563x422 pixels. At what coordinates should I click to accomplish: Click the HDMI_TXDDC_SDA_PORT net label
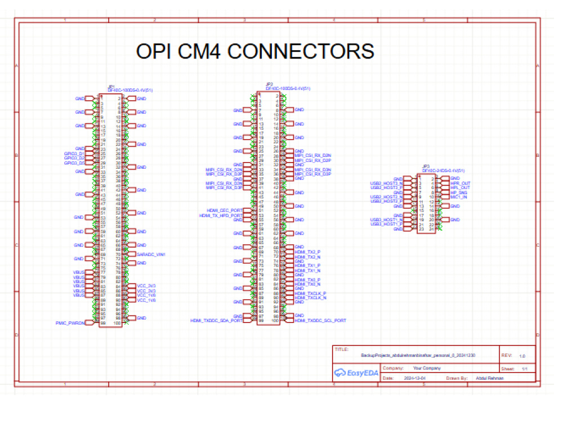pyautogui.click(x=216, y=320)
